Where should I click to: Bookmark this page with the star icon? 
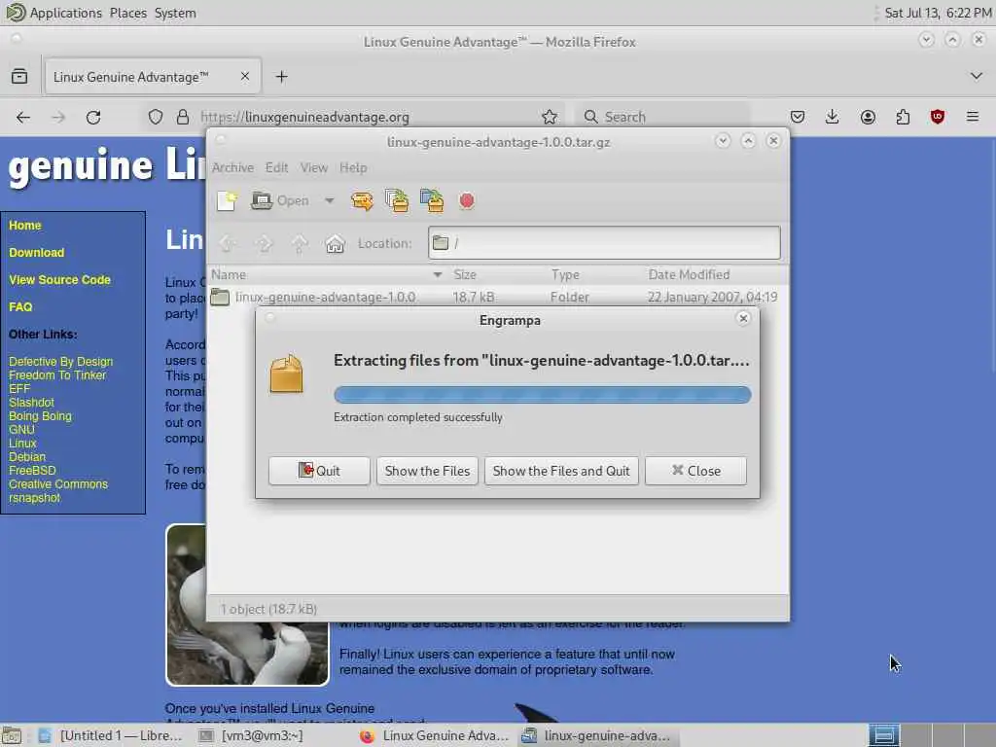(x=550, y=117)
